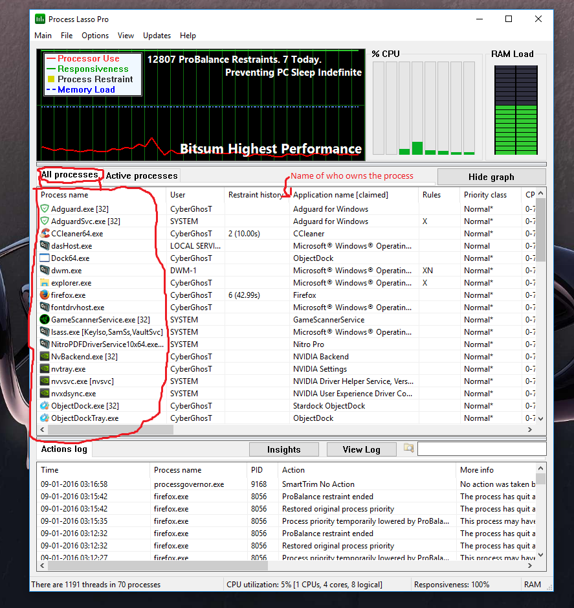
Task: Click 'SmartTrim No Action' log action
Action: 318,484
